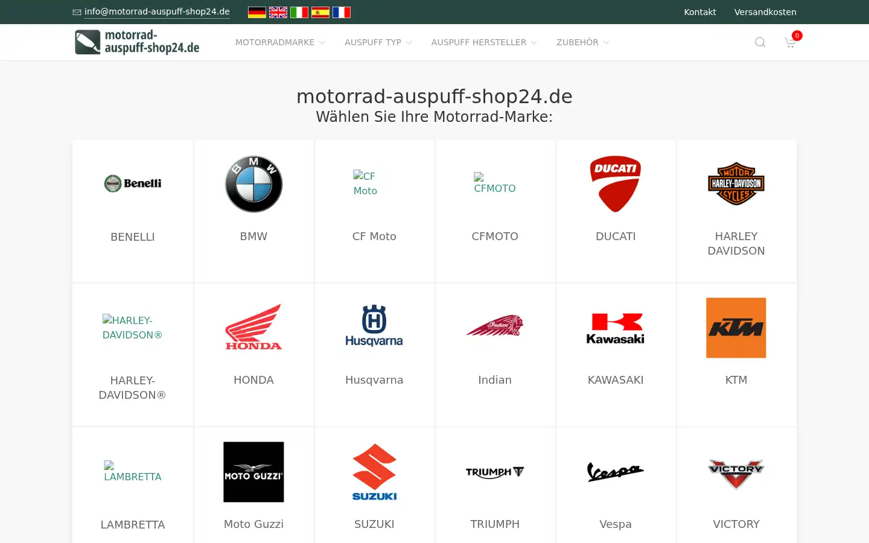This screenshot has height=543, width=869.
Task: Click the BMW roundel logo
Action: [253, 184]
